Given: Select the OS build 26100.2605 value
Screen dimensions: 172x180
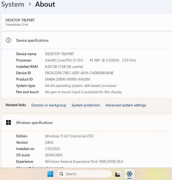Looking at the screenshot, I should pos(54,155).
